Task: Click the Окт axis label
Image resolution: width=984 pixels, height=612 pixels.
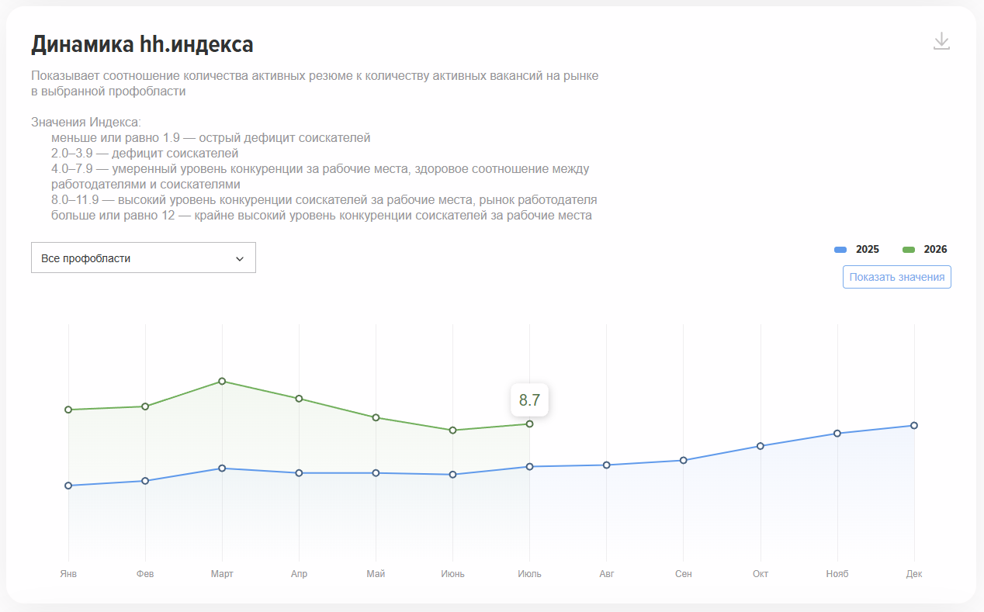Action: click(761, 574)
